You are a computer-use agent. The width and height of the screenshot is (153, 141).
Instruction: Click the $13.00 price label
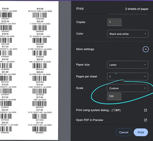click(40, 34)
